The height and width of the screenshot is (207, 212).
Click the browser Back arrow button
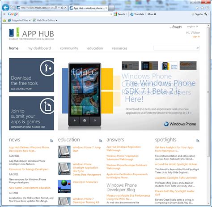point(5,8)
